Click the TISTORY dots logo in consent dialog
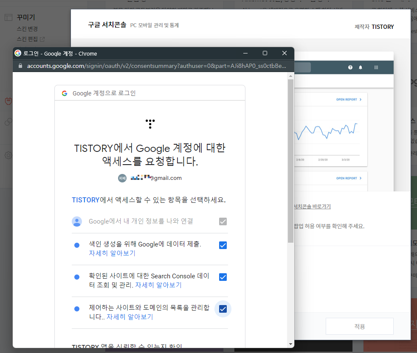Viewport: 417px width, 353px height. tap(150, 124)
